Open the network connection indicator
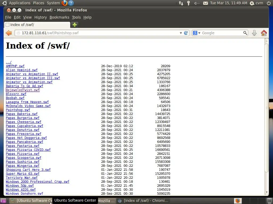The height and width of the screenshot is (204, 273). pyautogui.click(x=181, y=3)
